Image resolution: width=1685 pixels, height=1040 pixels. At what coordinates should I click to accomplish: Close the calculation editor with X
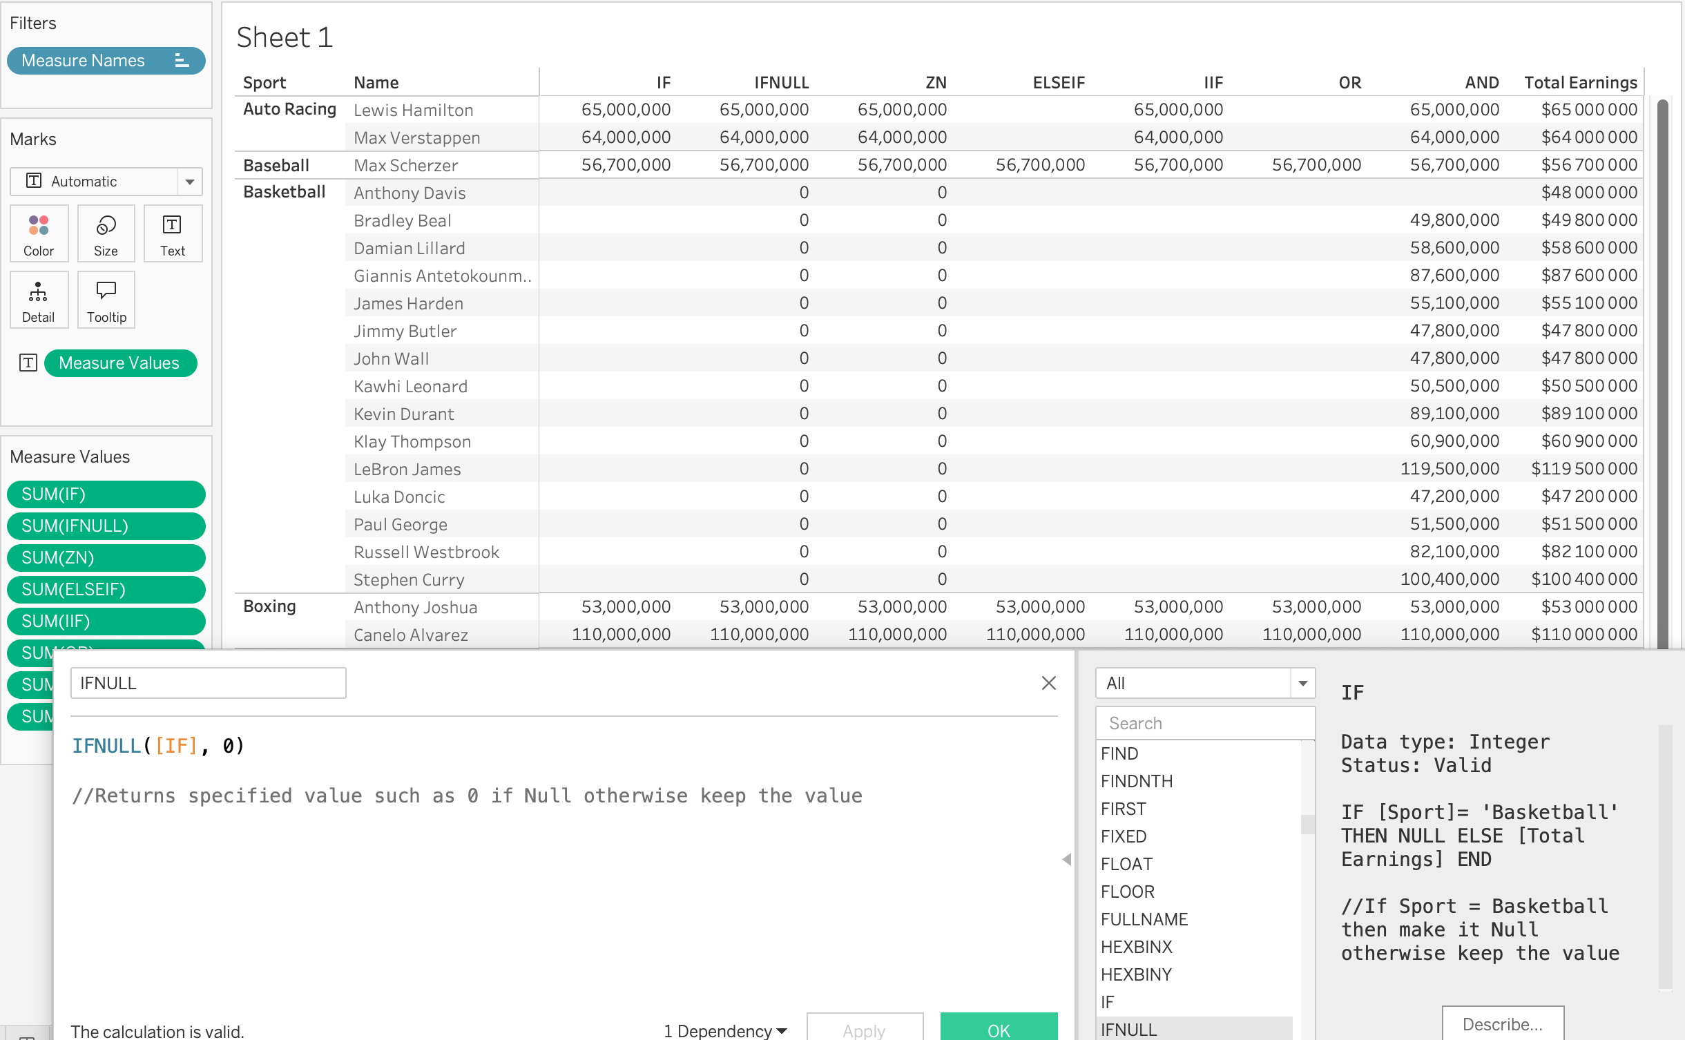(x=1048, y=683)
